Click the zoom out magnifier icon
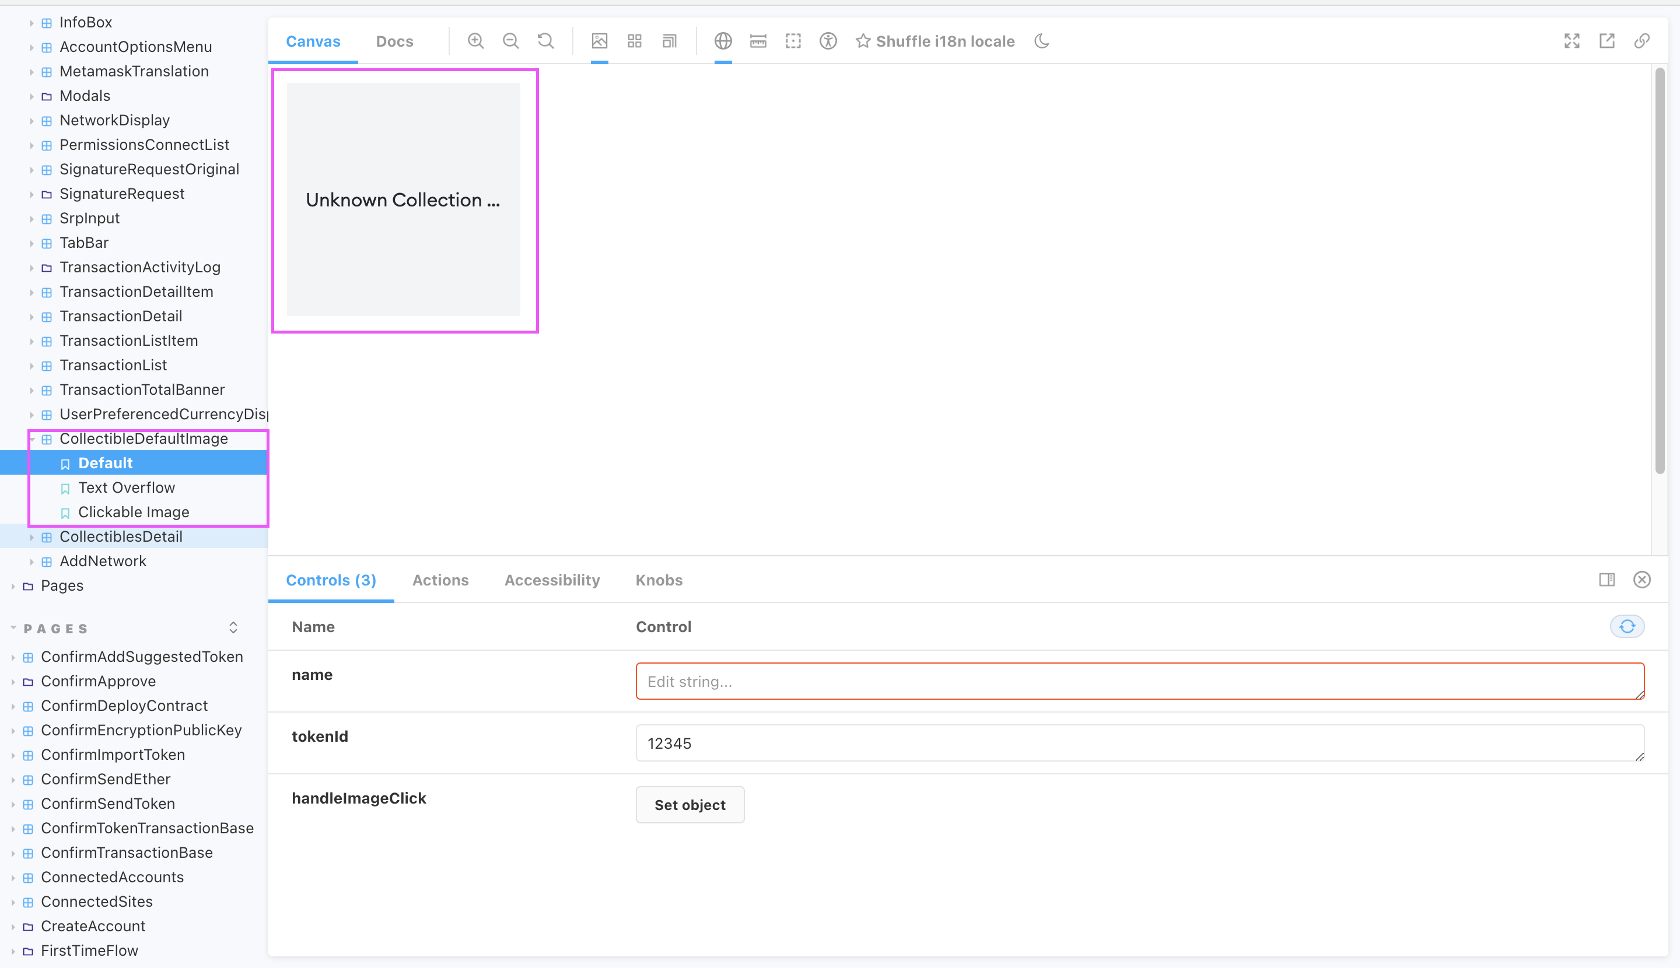1680x968 pixels. 510,41
